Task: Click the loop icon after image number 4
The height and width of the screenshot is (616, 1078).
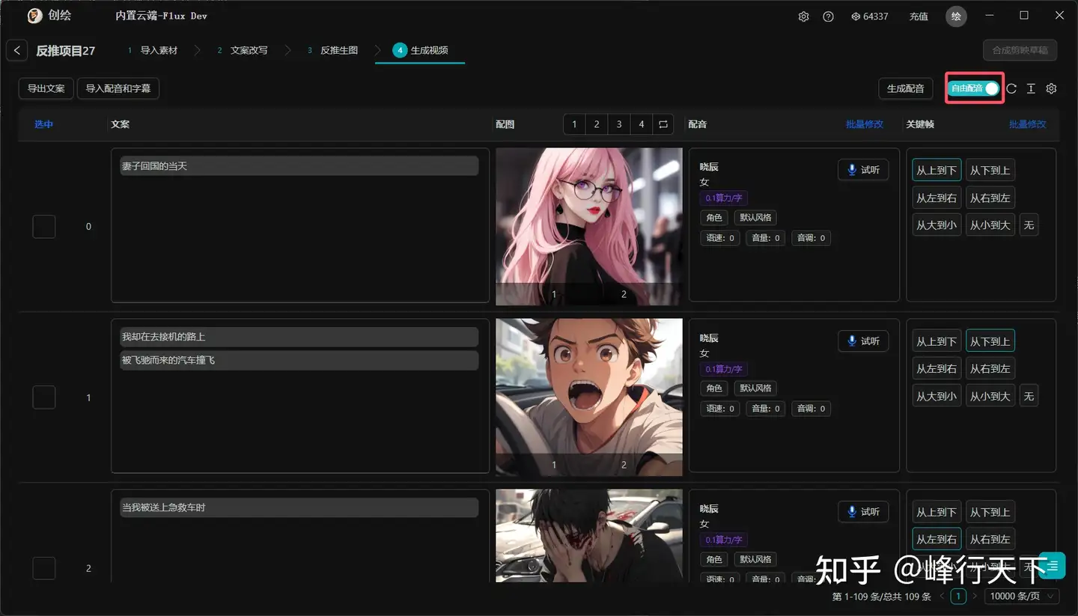Action: point(663,124)
